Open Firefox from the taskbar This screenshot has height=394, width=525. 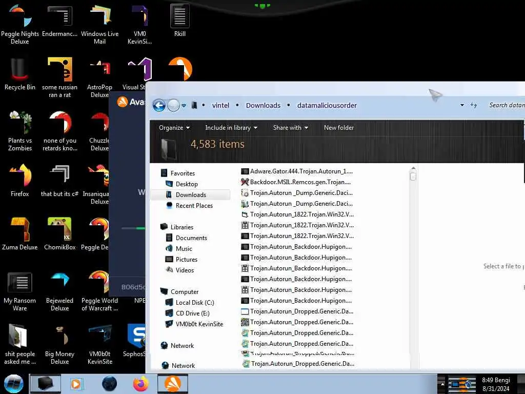pos(140,384)
